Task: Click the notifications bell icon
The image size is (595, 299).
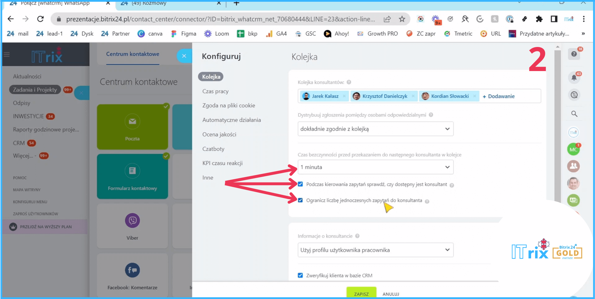Action: click(574, 77)
